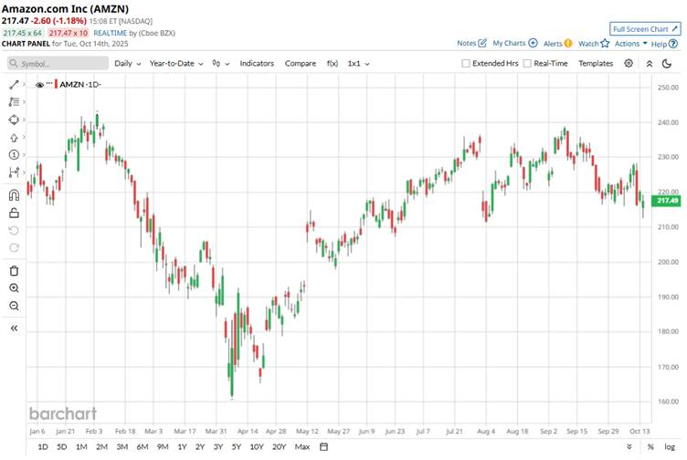Select the 6M time range
The width and height of the screenshot is (687, 460).
(x=143, y=447)
